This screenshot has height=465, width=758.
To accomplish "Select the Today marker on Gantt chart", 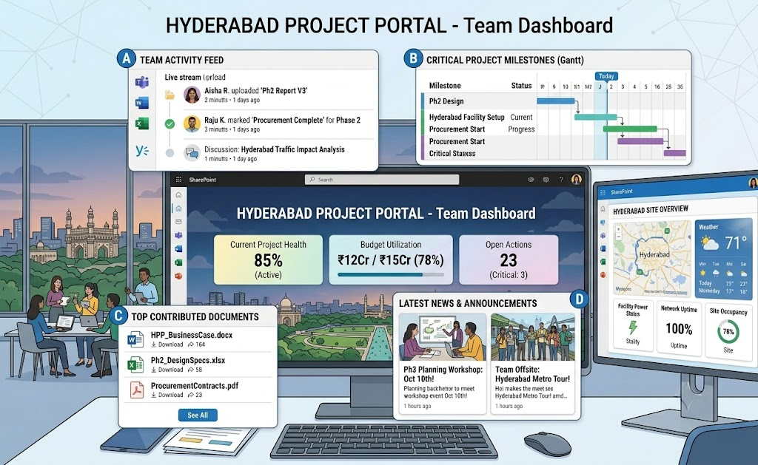I will [606, 76].
